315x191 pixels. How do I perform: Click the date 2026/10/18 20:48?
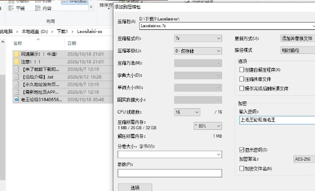(x=86, y=99)
